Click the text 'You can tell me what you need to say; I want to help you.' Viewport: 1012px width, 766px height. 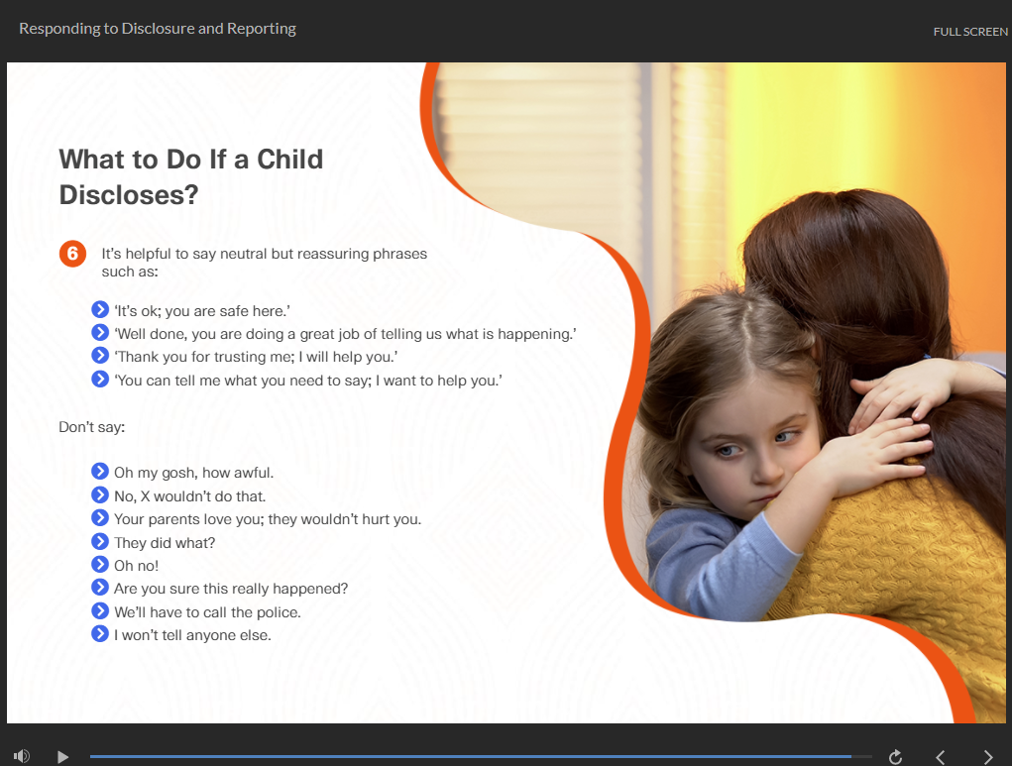tap(308, 381)
